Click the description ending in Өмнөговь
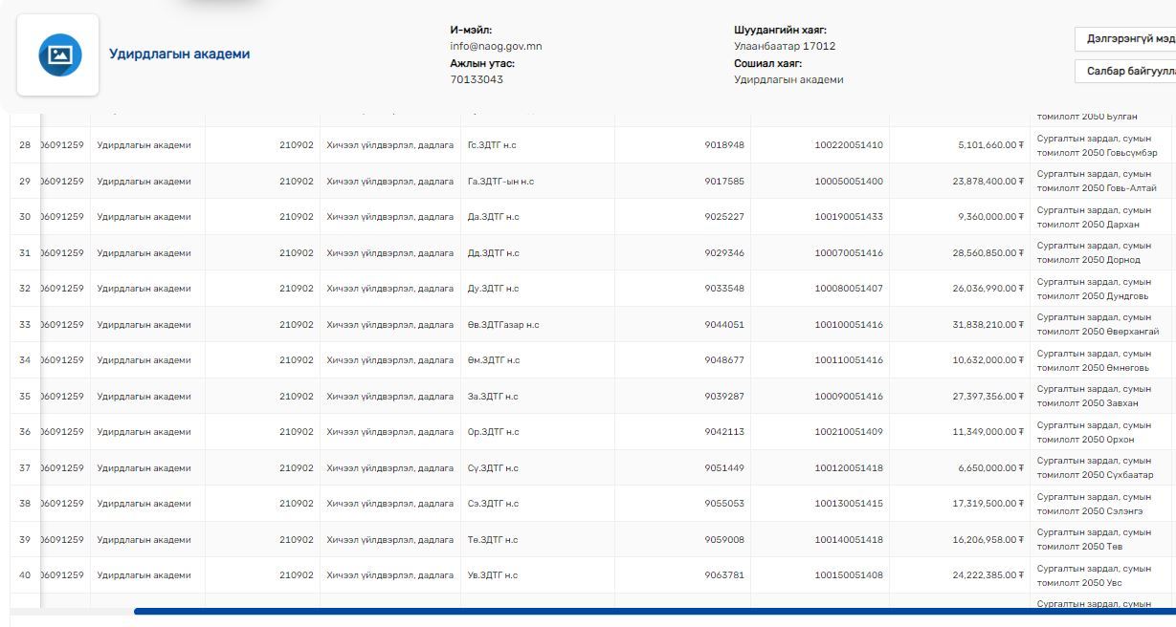 [x=1095, y=360]
